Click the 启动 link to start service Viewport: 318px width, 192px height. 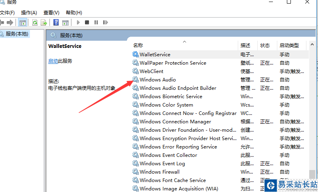point(53,61)
